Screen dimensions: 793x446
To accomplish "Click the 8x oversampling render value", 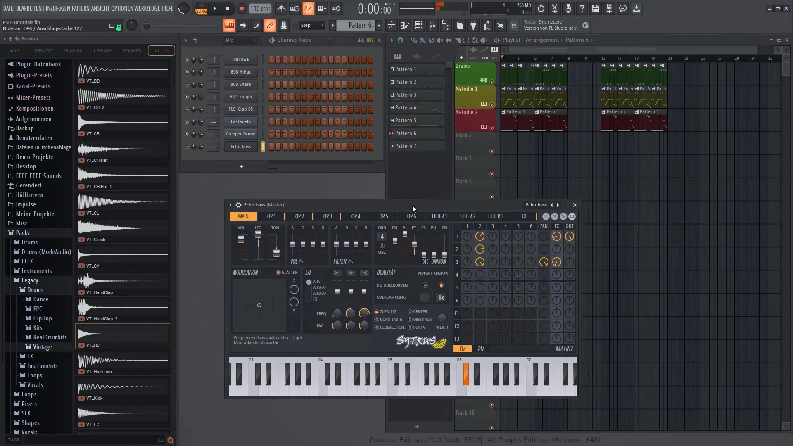I will 441,298.
